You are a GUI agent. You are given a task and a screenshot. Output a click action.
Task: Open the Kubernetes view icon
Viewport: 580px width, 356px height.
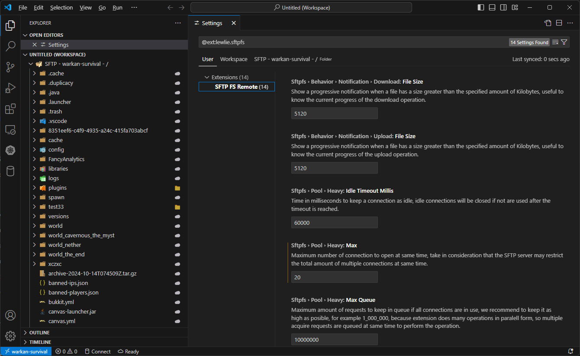point(10,150)
